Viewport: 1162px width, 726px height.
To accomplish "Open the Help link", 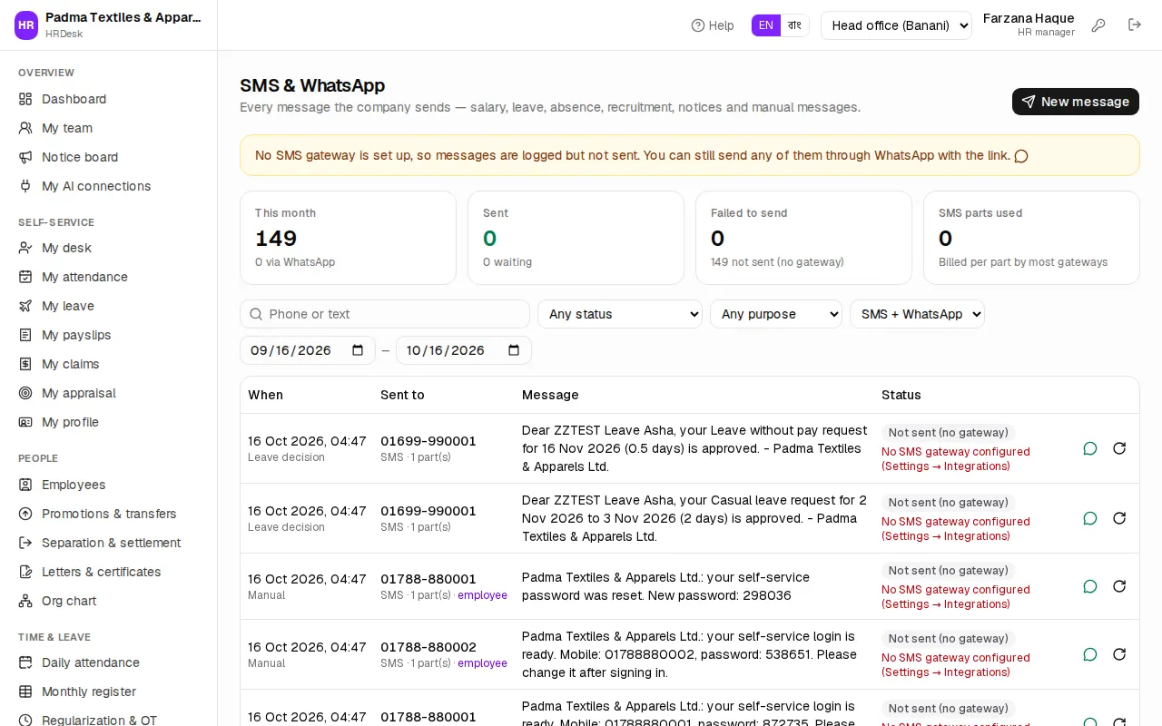I will pyautogui.click(x=713, y=25).
